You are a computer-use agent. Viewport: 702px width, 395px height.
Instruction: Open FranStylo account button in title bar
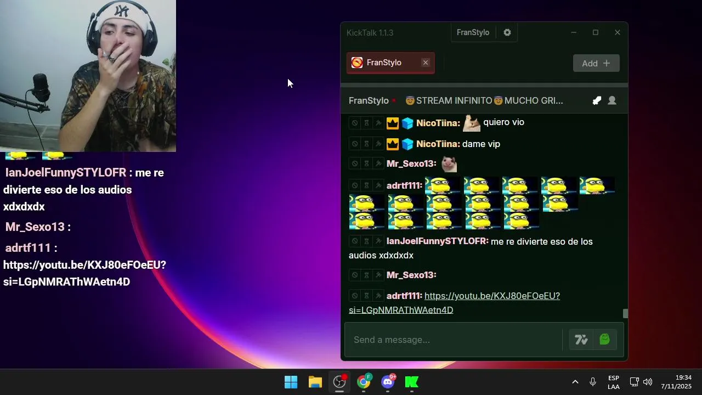point(473,32)
